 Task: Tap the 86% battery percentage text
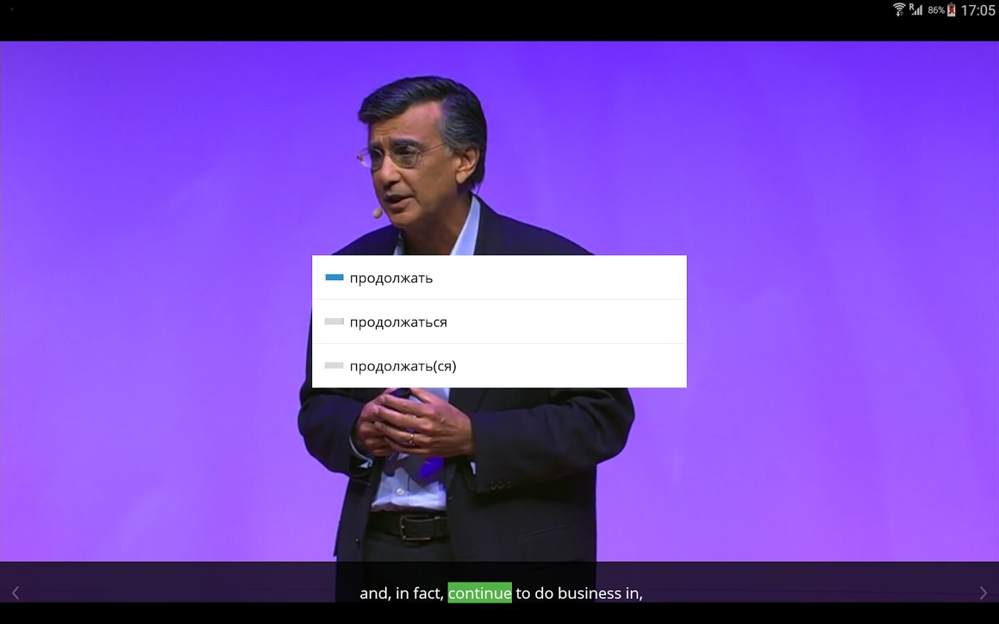point(936,10)
